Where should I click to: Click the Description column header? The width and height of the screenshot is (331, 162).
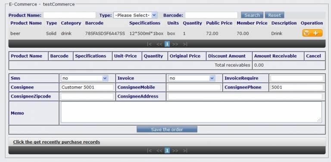point(284,23)
